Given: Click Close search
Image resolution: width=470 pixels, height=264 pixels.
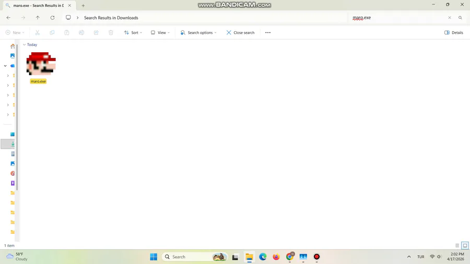Looking at the screenshot, I should click(240, 32).
